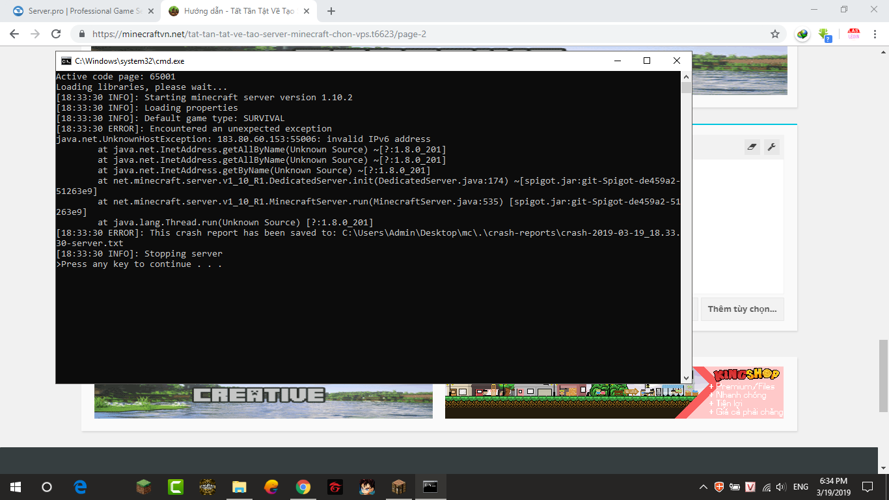Open a new Chrome tab

(331, 11)
